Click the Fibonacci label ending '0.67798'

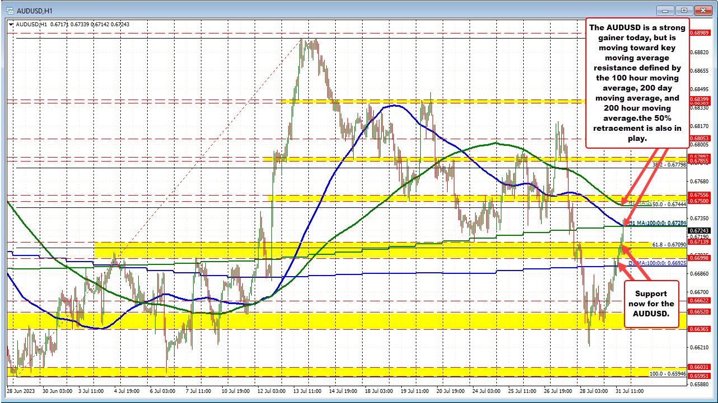[x=669, y=165]
